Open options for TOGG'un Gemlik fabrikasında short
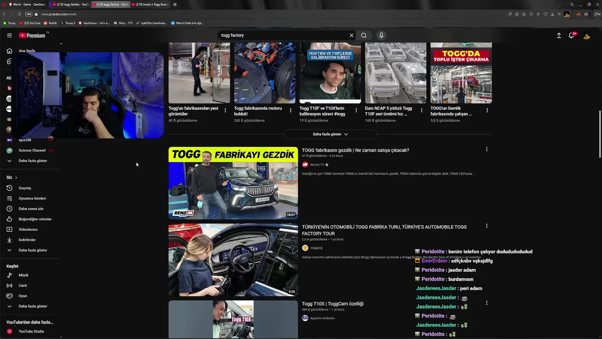 (487, 110)
